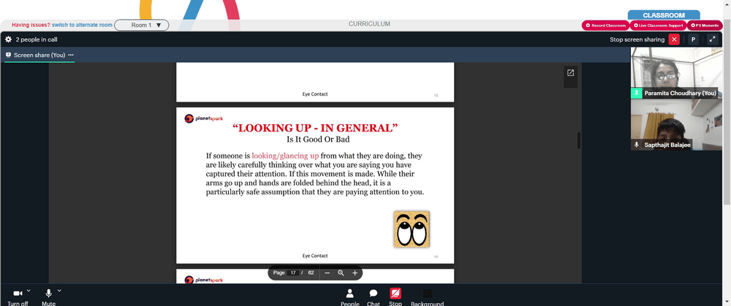
Task: Click the planetspark logo on slide
Action: 204,118
